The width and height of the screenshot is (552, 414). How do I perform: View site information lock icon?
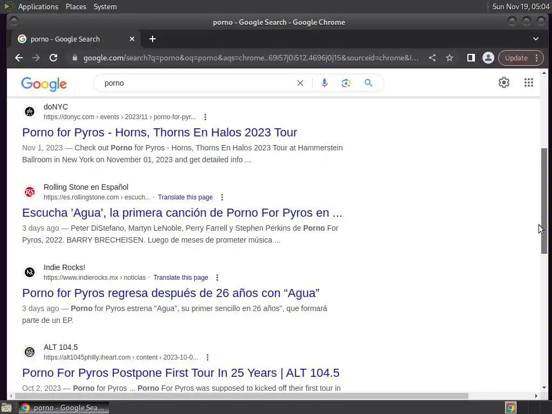74,58
